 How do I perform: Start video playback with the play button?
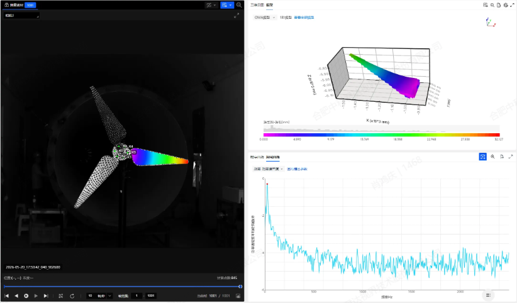coord(26,295)
